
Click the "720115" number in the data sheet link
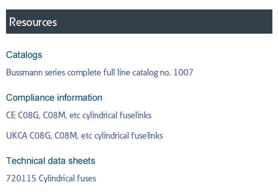21,179
